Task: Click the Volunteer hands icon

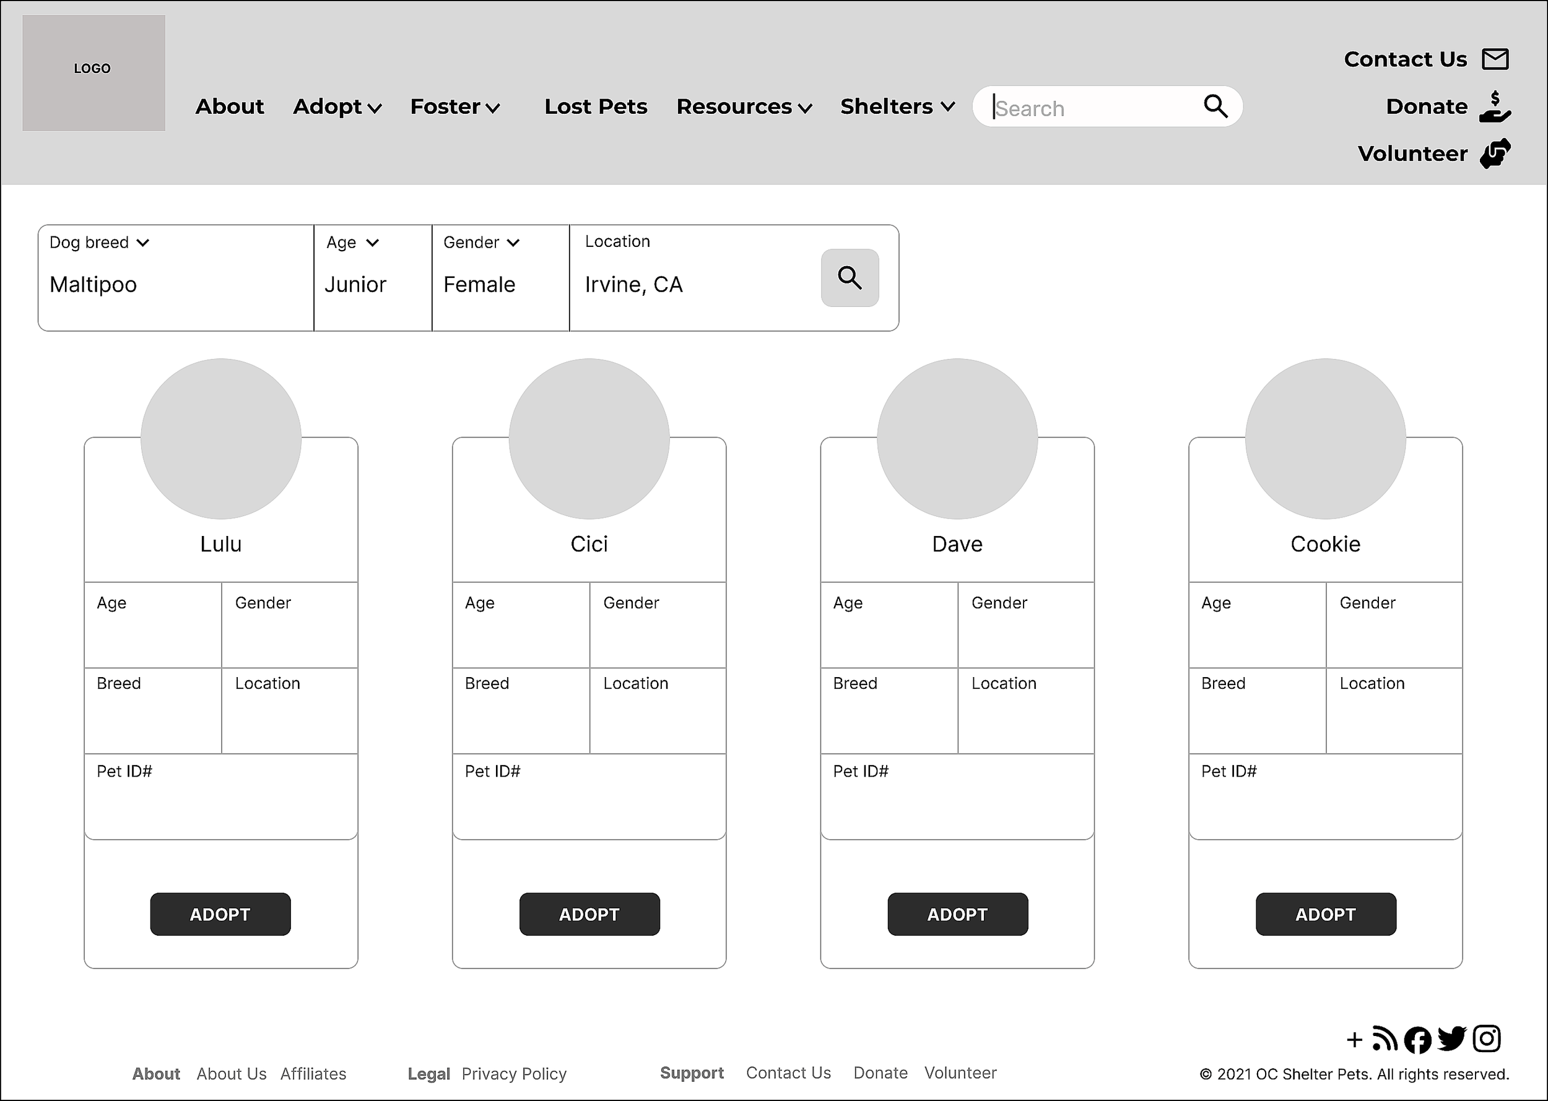Action: click(x=1495, y=153)
